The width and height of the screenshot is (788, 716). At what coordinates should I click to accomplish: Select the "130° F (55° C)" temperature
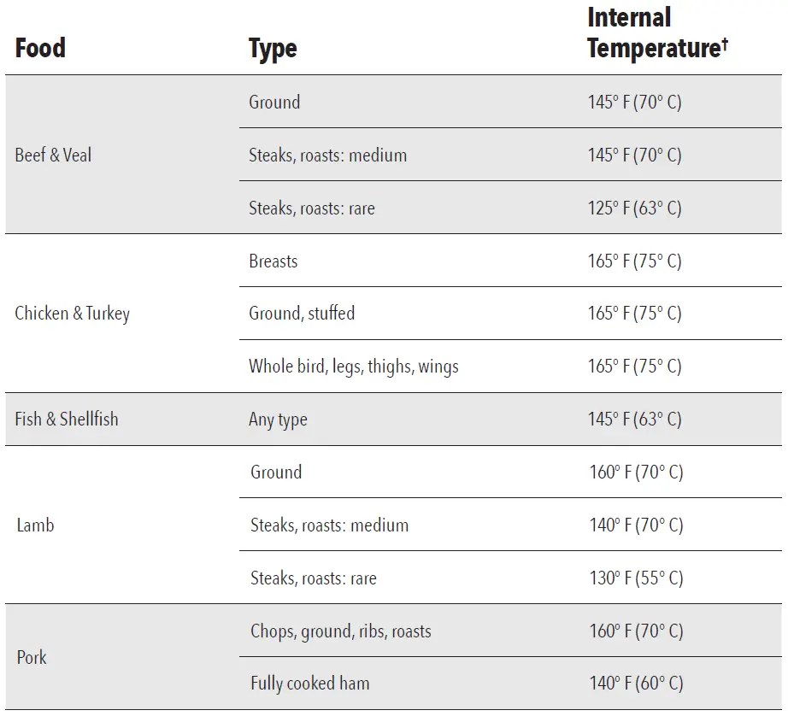point(636,578)
